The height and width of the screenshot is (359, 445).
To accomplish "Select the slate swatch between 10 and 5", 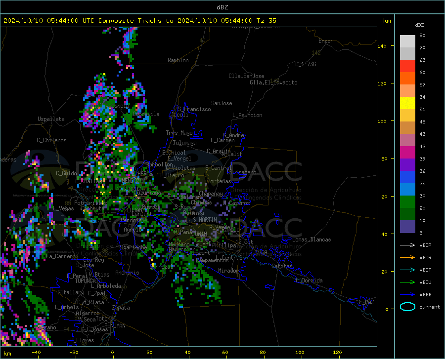I will (x=407, y=227).
